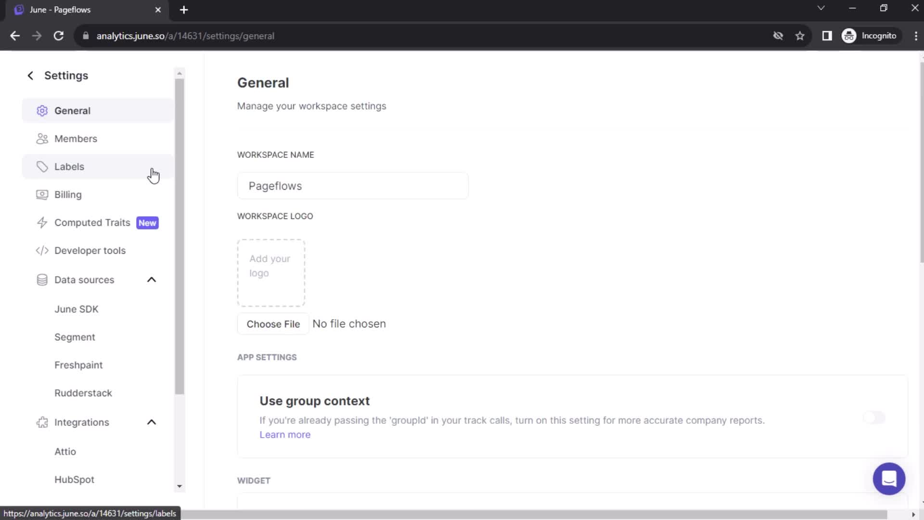Click the Pageflows workspace name field
The width and height of the screenshot is (924, 520).
click(354, 186)
